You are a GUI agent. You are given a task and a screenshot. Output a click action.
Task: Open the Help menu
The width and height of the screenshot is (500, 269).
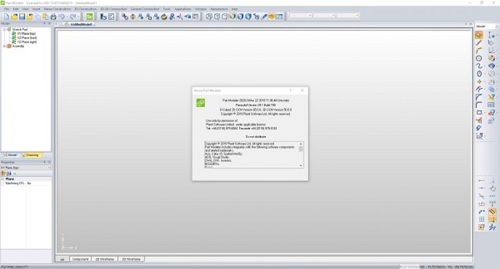(x=235, y=9)
